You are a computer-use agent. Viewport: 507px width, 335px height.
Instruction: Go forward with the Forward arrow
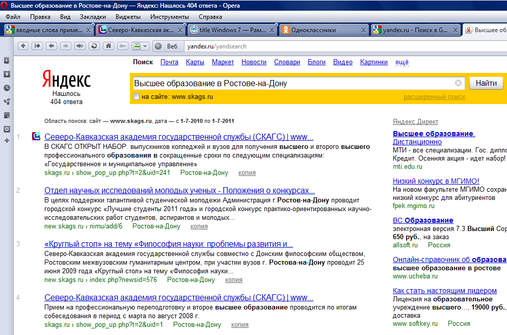(66, 46)
